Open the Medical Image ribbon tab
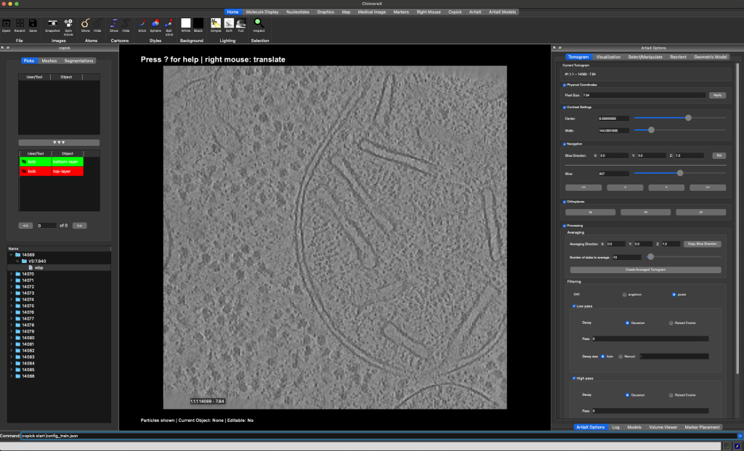This screenshot has height=451, width=744. 371,12
